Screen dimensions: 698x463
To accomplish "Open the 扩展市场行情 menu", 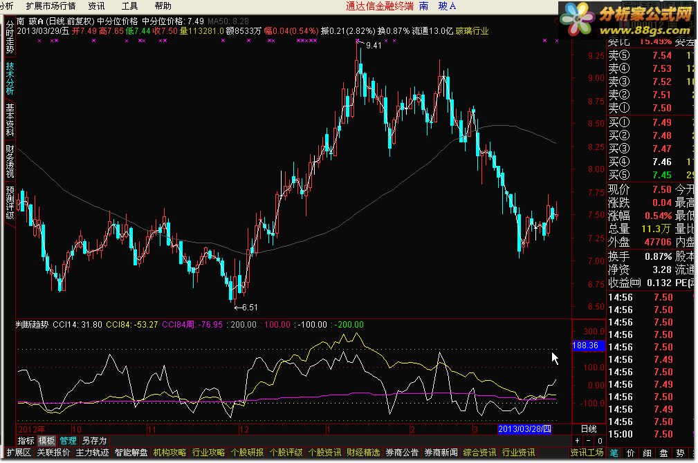I will pyautogui.click(x=50, y=6).
